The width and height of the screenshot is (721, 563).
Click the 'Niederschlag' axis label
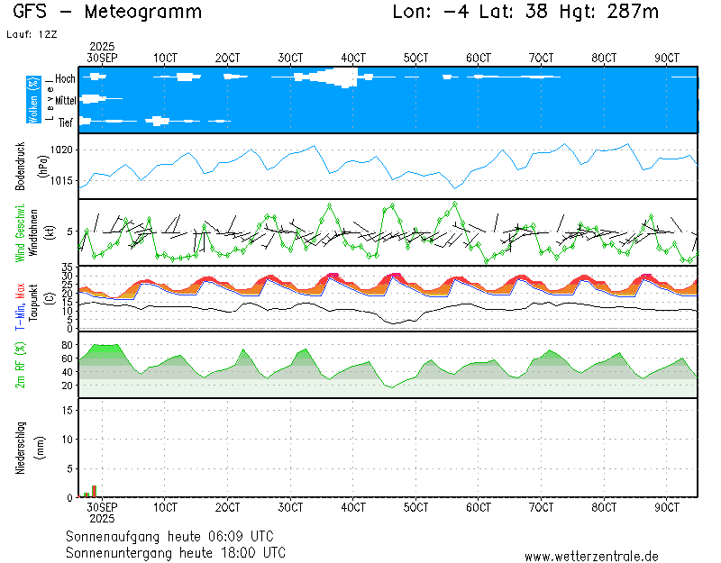20,448
